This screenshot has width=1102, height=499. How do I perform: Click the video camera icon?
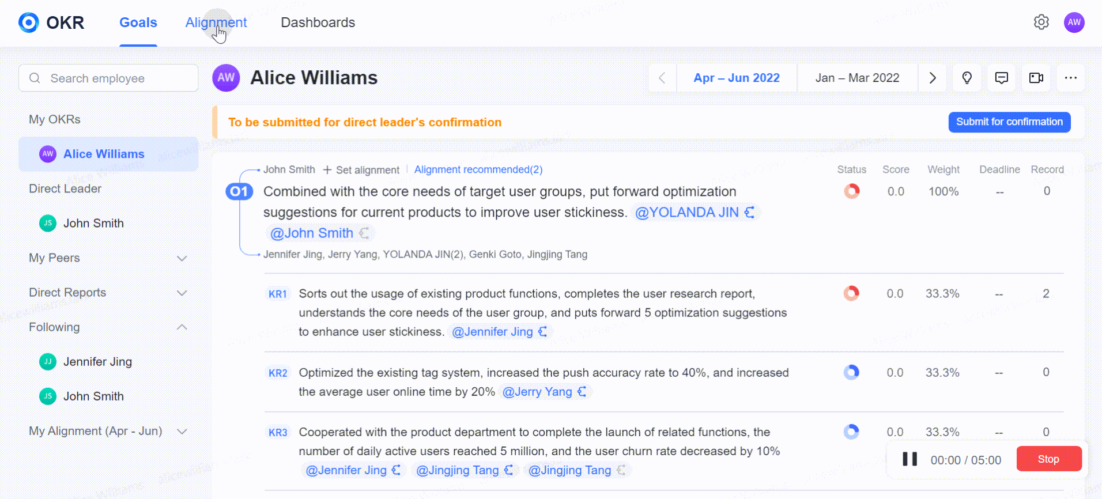click(x=1036, y=78)
